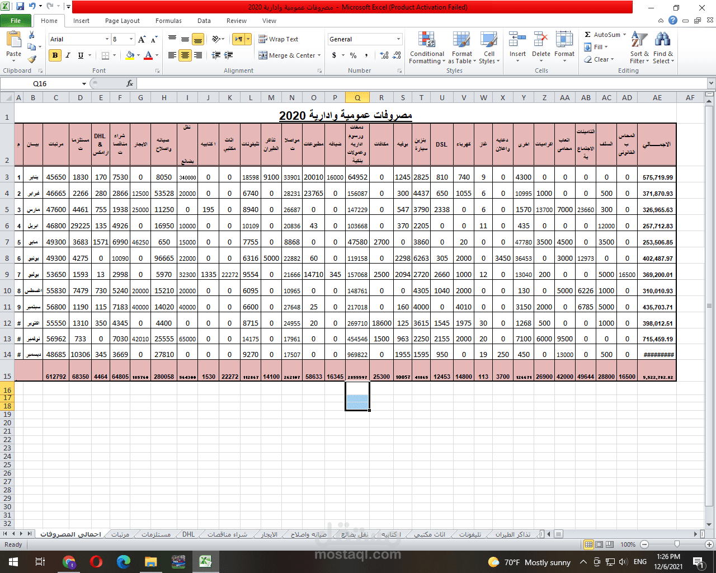Switch to Insert ribbon tab
This screenshot has height=573, width=716.
[81, 21]
